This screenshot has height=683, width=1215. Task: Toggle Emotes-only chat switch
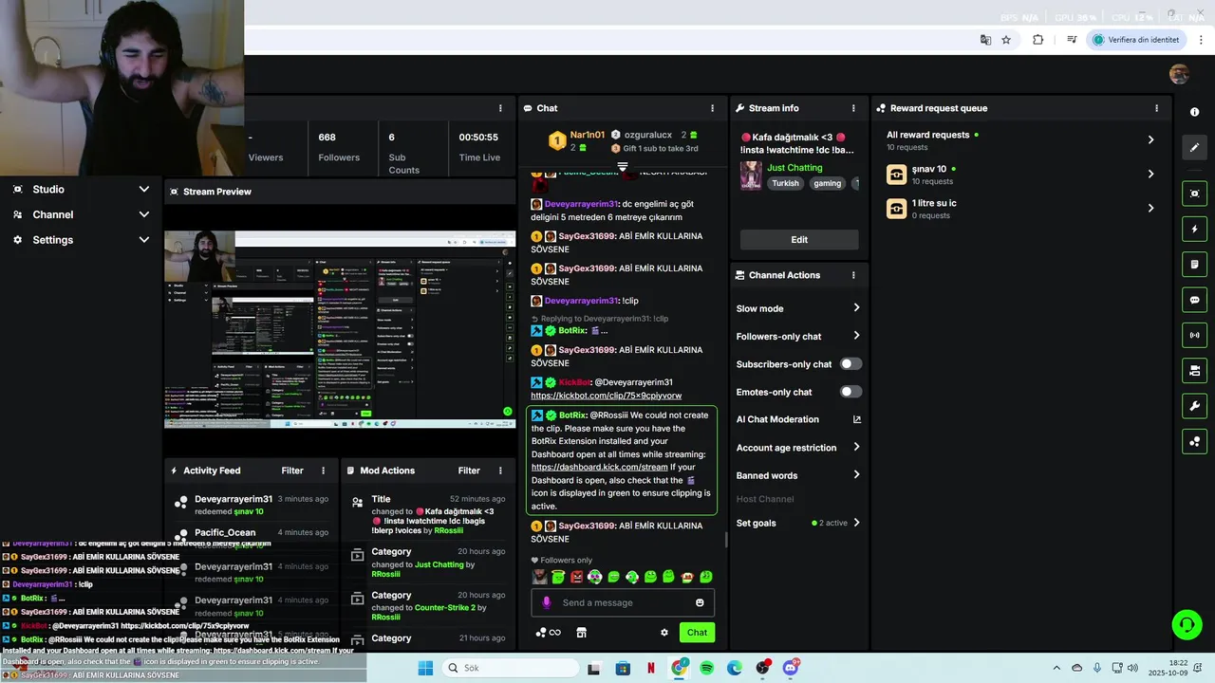pos(850,392)
